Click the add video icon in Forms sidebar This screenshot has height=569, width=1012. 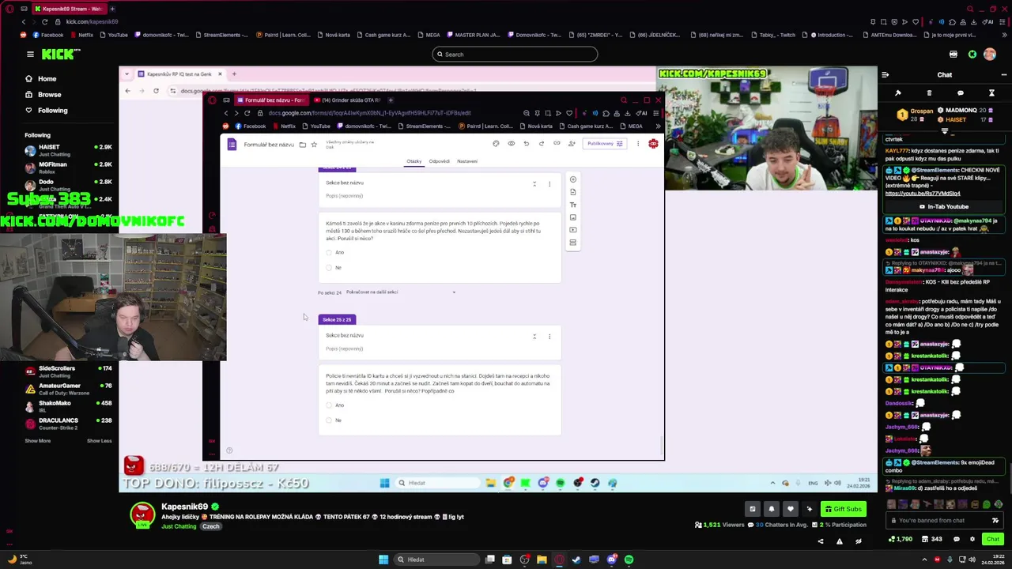(x=573, y=230)
